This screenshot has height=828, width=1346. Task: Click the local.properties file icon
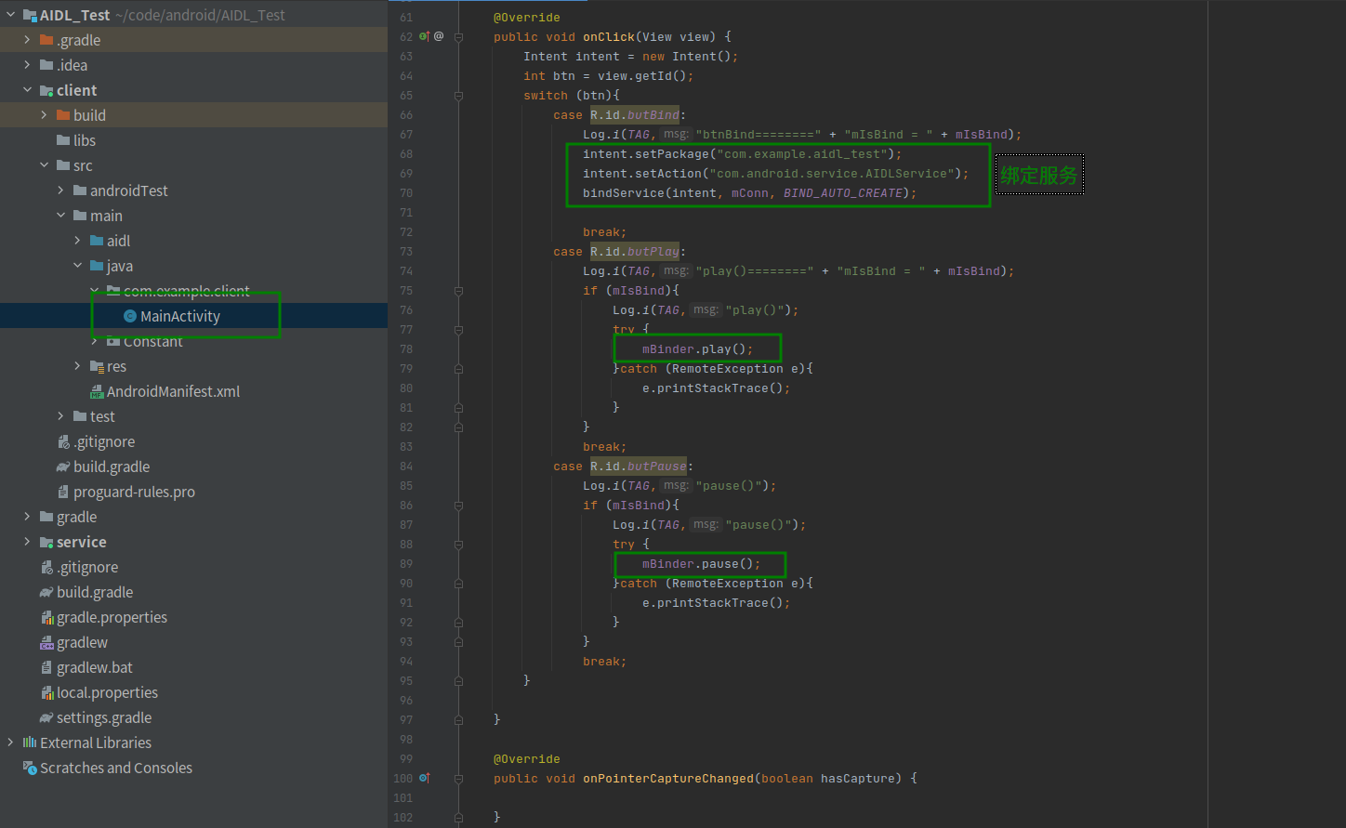(46, 693)
